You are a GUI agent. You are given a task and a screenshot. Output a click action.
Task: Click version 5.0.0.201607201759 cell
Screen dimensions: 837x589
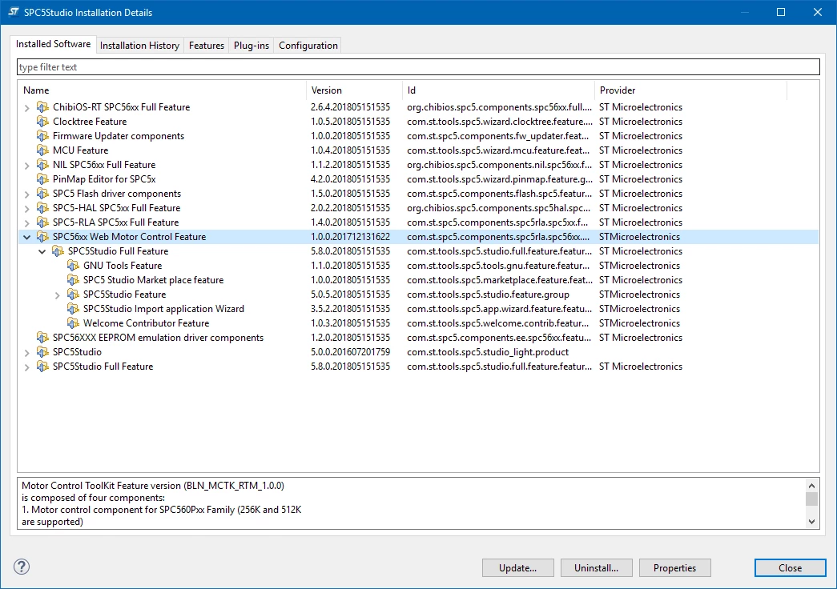[350, 352]
